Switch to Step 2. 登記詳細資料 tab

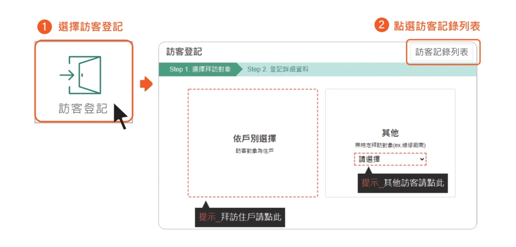[x=278, y=70]
